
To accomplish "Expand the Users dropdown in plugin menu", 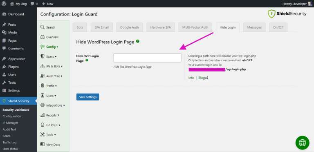I will [x=51, y=96].
